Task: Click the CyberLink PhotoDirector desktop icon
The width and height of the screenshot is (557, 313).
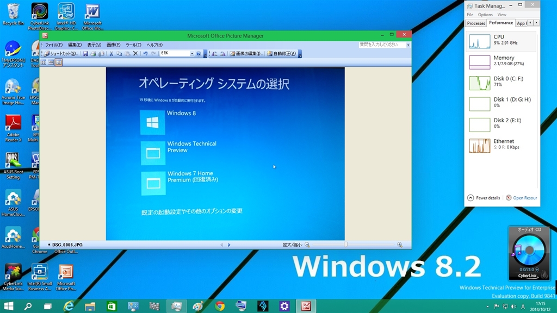Action: pos(39,16)
